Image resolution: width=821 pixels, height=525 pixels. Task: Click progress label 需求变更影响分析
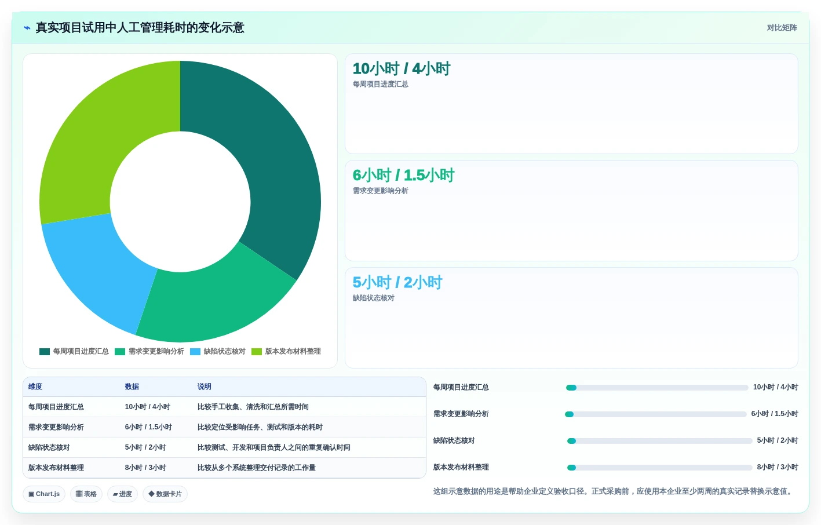pyautogui.click(x=461, y=414)
